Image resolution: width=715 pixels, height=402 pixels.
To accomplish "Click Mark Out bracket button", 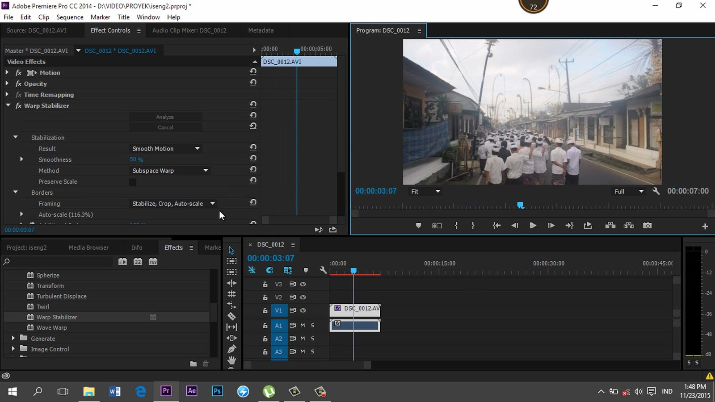I will click(x=473, y=226).
